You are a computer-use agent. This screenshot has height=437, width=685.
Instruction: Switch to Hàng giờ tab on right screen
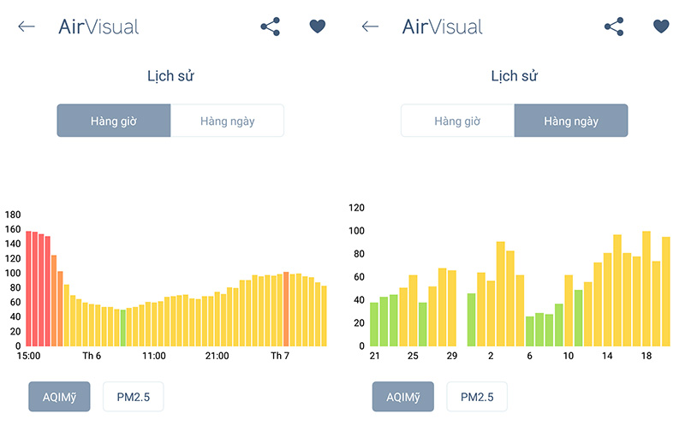pyautogui.click(x=457, y=121)
